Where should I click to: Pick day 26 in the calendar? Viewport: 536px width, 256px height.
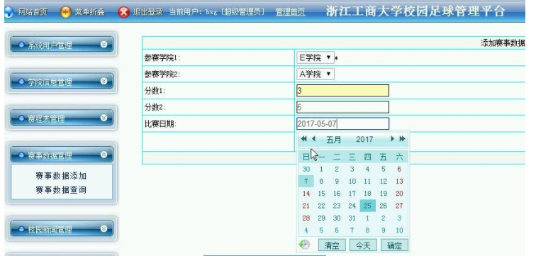tap(384, 206)
